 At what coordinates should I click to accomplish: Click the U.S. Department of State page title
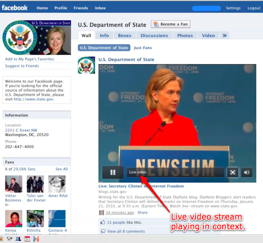click(112, 25)
